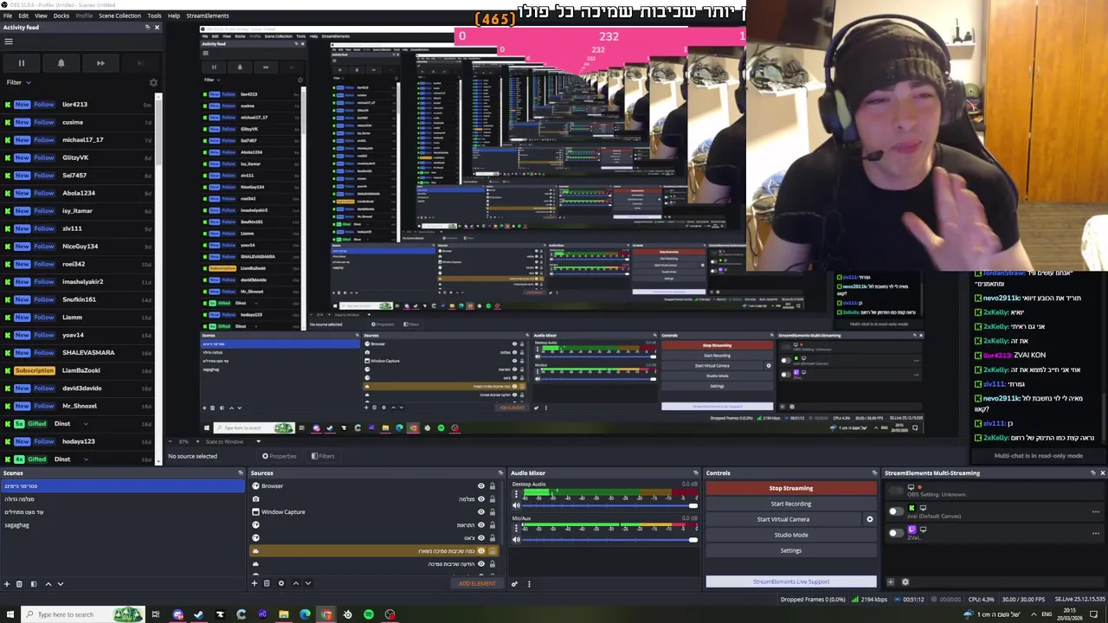
Task: Open options for Kick zvai destination
Action: click(1096, 512)
